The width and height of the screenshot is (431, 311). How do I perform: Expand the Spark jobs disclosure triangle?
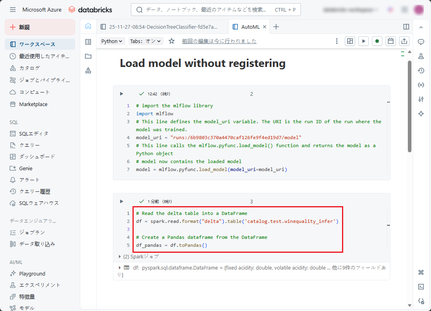click(120, 256)
